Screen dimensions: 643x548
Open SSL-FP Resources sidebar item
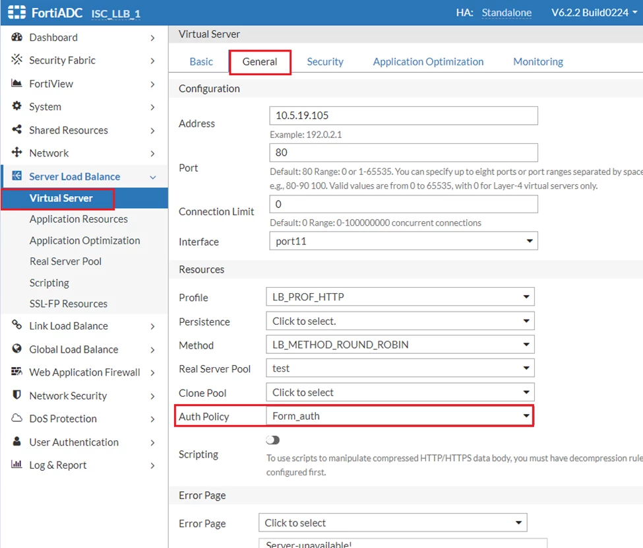coord(69,304)
